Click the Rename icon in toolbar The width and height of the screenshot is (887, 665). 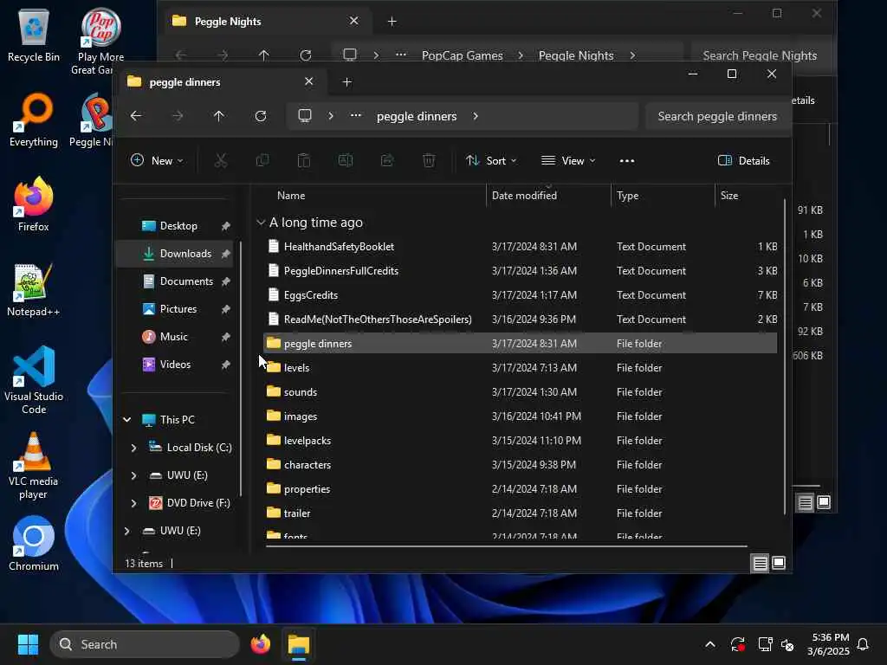click(345, 160)
